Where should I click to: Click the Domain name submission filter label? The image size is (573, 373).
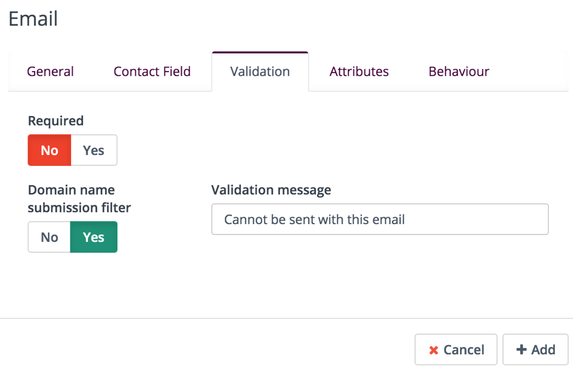(80, 199)
